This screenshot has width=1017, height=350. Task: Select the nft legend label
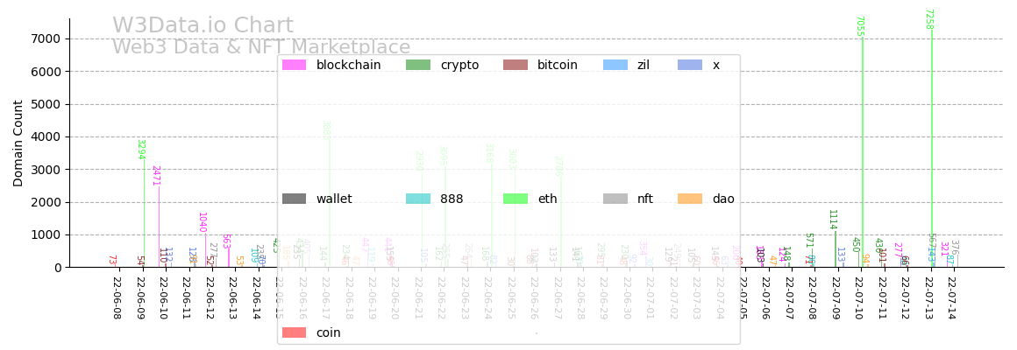644,199
